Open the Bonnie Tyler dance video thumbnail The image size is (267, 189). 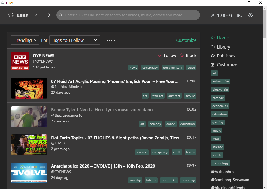coord(29,117)
